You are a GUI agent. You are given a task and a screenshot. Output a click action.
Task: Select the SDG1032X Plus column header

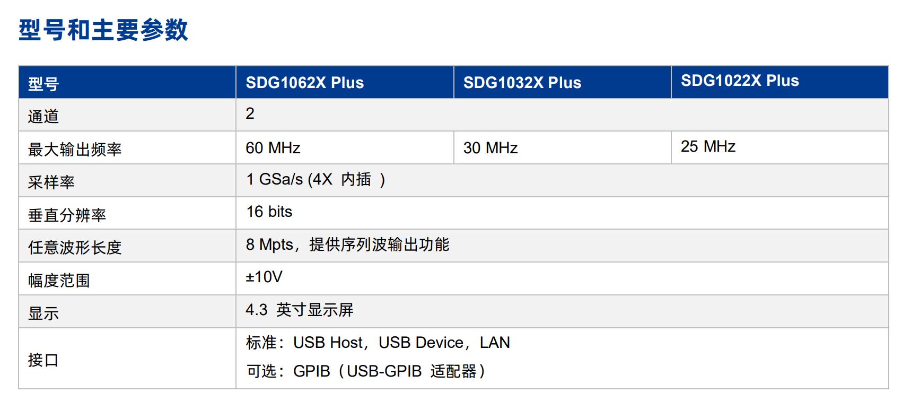522,83
